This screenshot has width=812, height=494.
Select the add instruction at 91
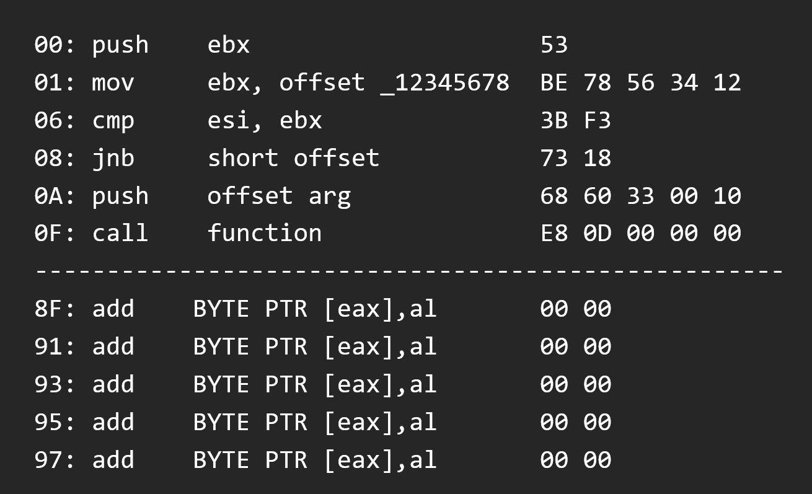(323, 346)
